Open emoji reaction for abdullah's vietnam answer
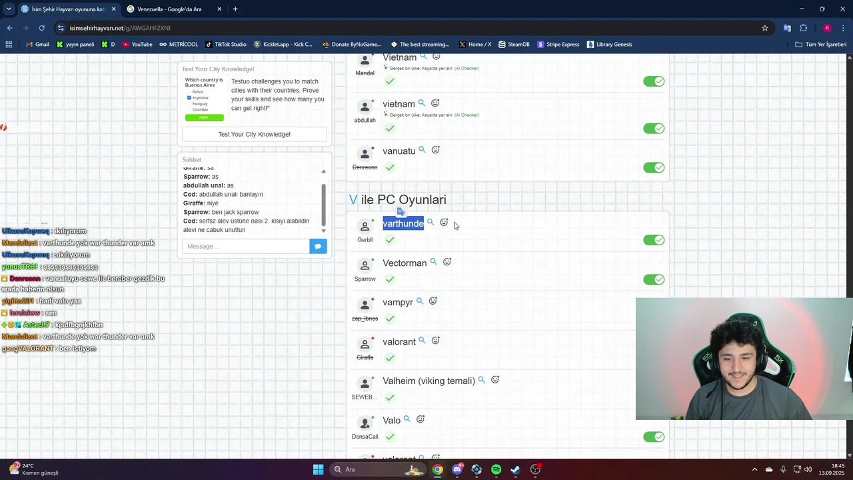853x480 pixels. point(435,103)
